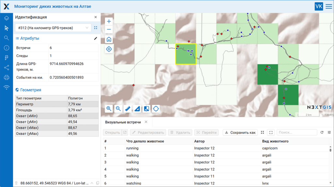The image size is (334, 187).
Task: Open the layers panel in sidebar
Action: coord(7,18)
